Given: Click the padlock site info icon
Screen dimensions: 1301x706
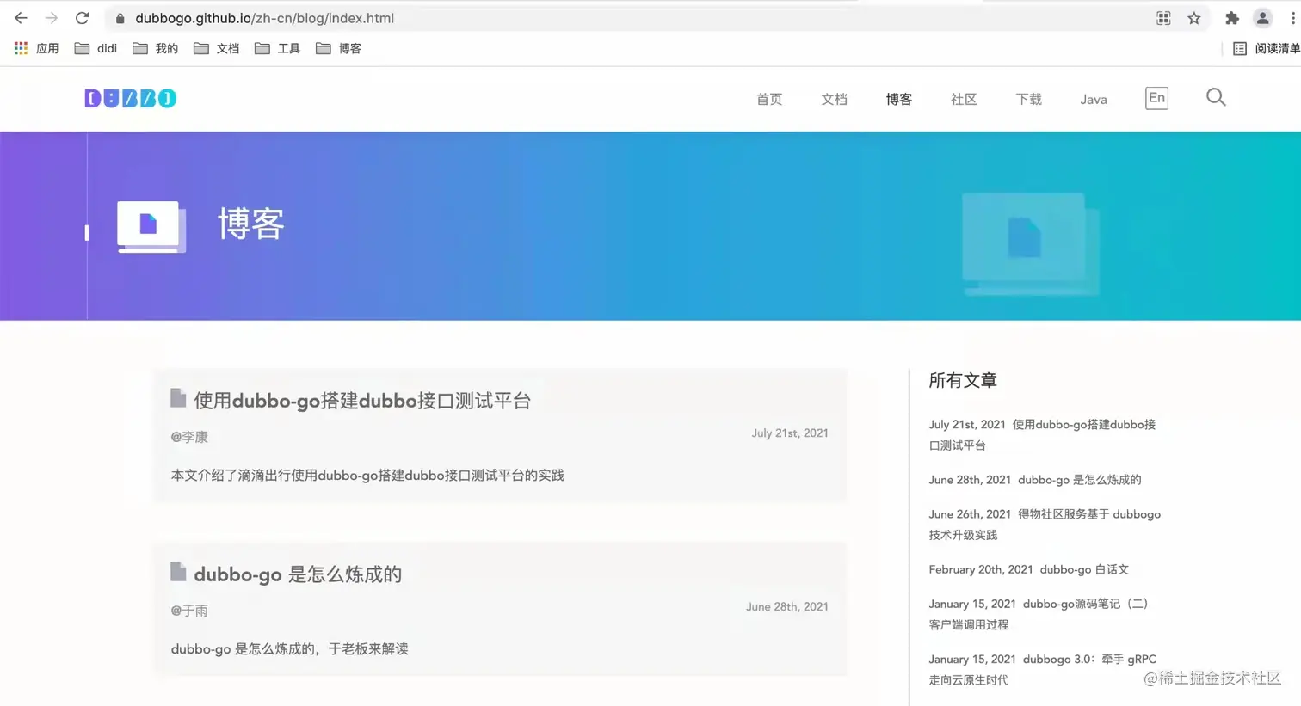Looking at the screenshot, I should click(x=120, y=18).
